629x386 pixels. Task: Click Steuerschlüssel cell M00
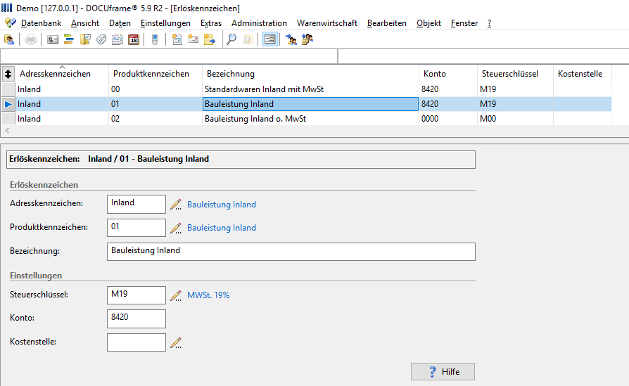(x=515, y=119)
